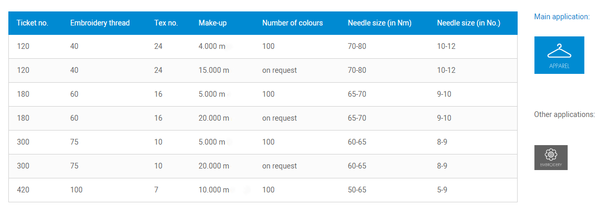
Task: Click the Apparel hanger icon tile
Action: click(x=559, y=55)
